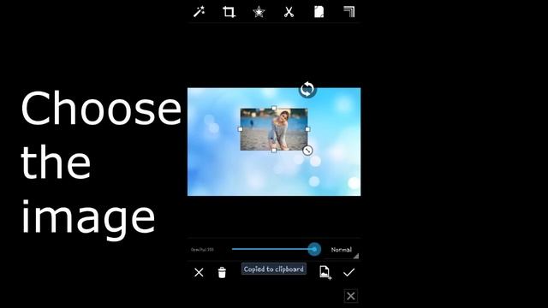Select the scissors cutout tool

click(x=289, y=12)
